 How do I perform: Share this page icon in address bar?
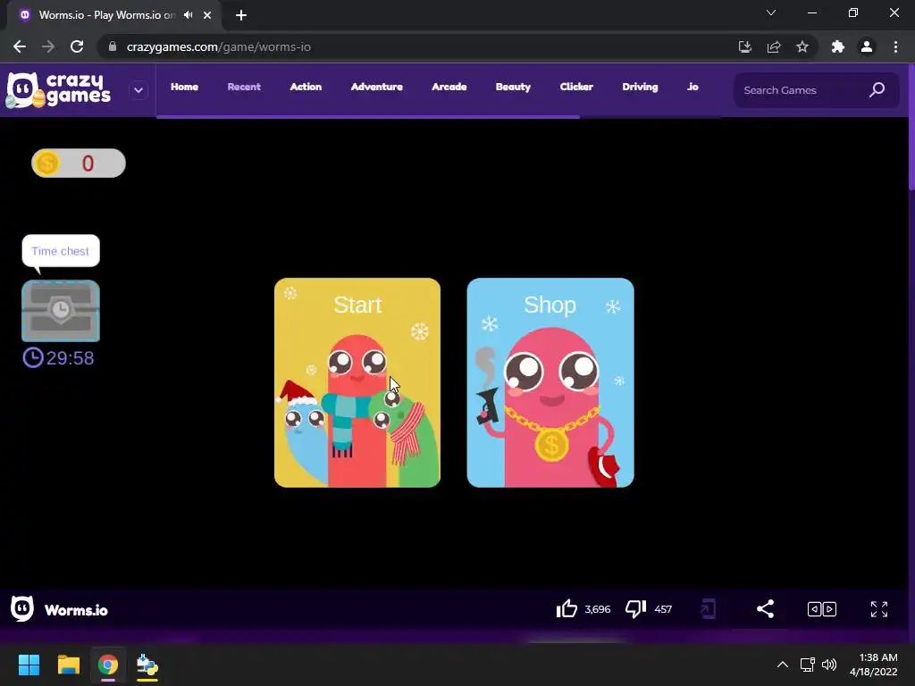pos(774,46)
